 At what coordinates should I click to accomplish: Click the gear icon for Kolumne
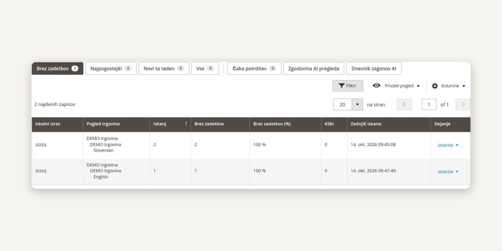(x=435, y=86)
